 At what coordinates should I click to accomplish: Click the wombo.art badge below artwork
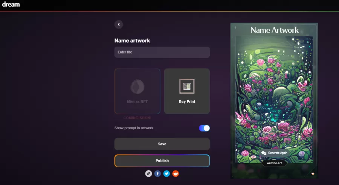[274, 163]
